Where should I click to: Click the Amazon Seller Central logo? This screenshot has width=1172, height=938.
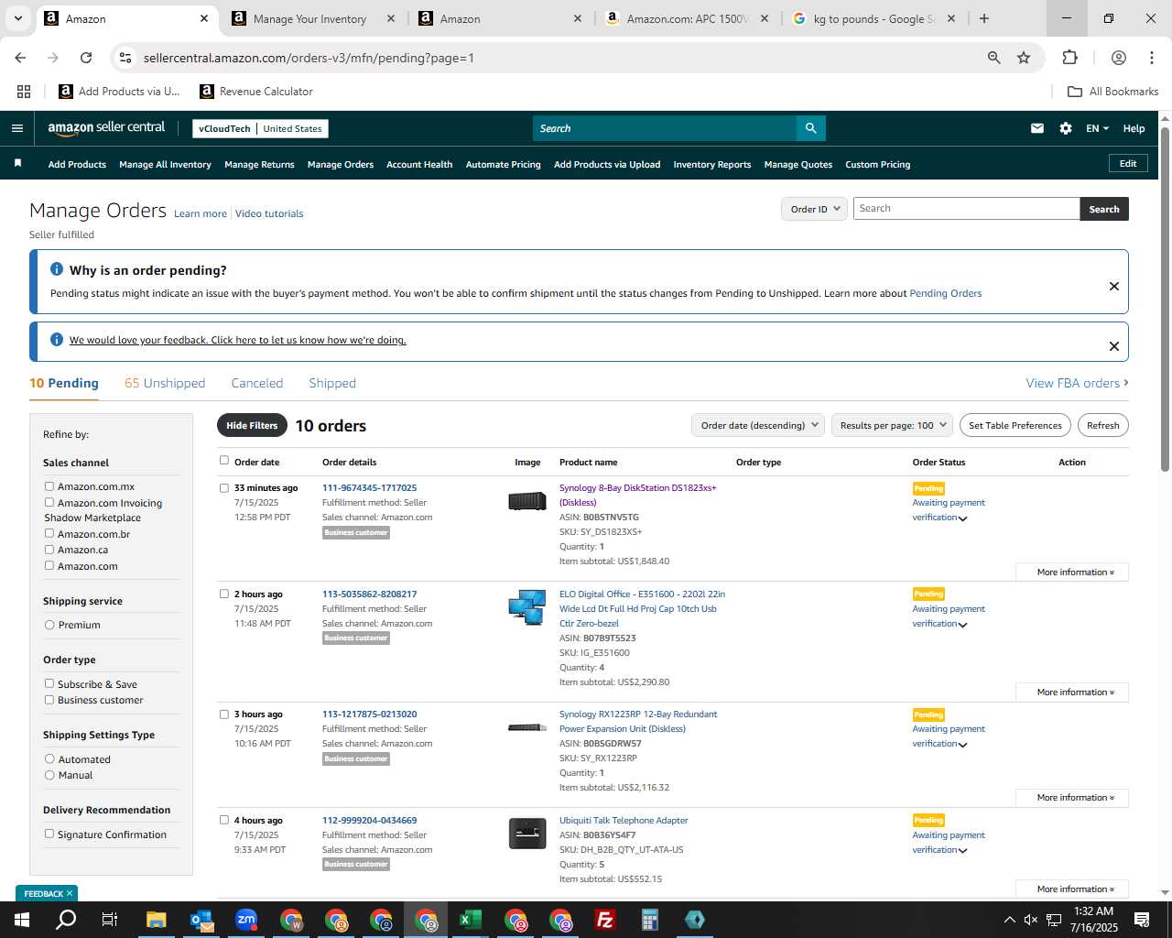pos(106,128)
